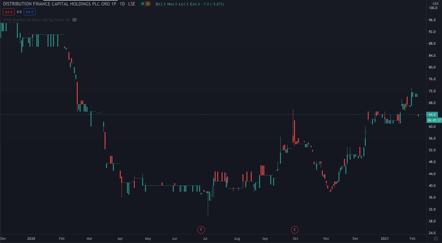Click the Nov label on time axis
The width and height of the screenshot is (442, 243).
326,238
